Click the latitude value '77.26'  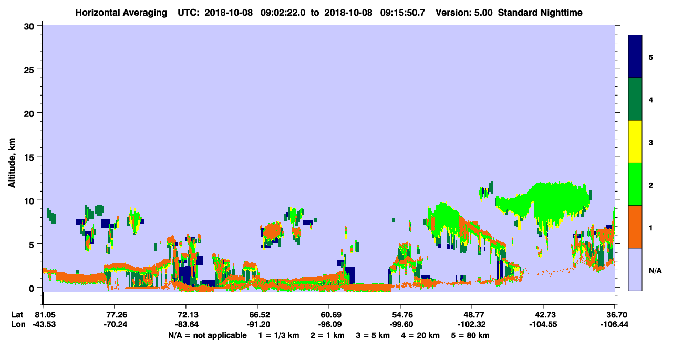coord(114,314)
